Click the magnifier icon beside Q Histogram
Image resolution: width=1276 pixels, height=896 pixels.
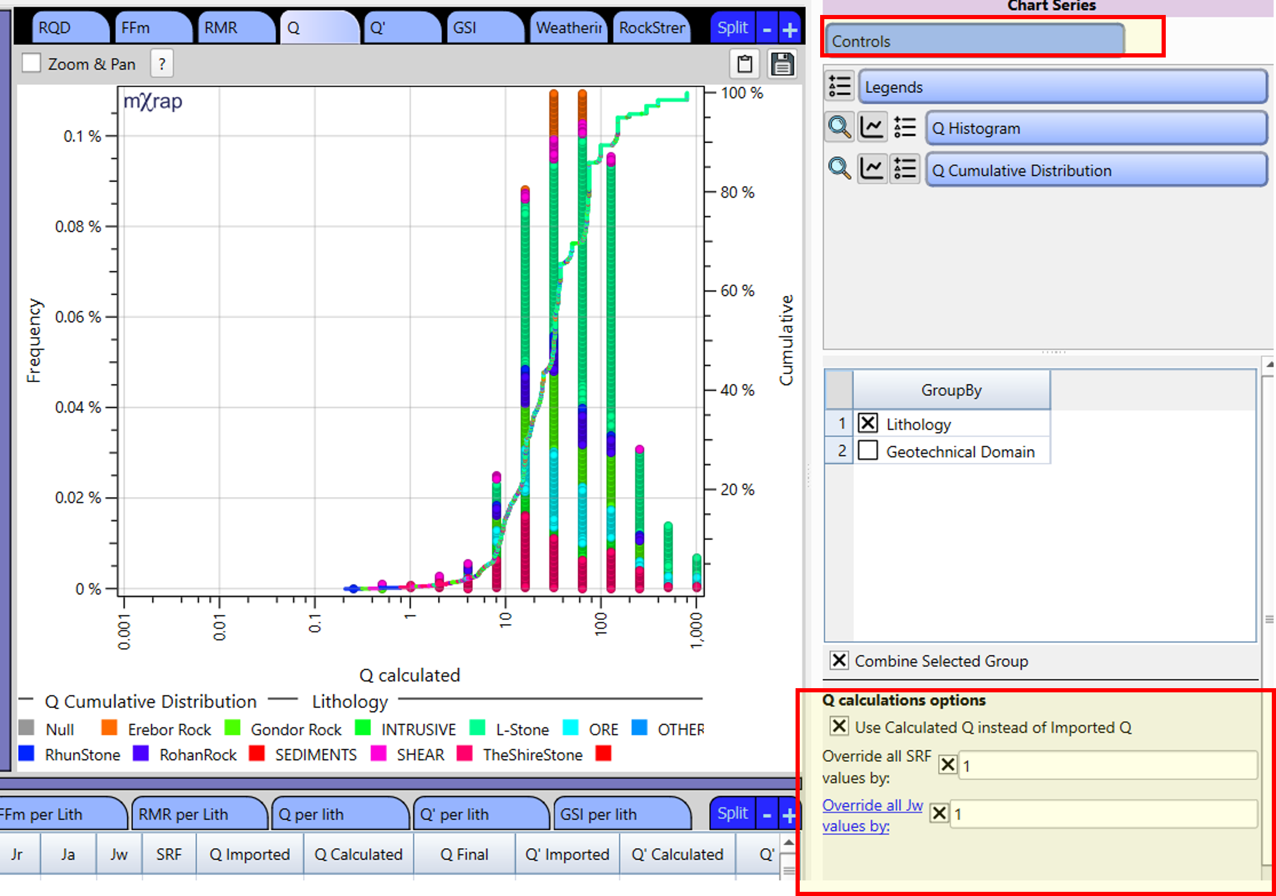(839, 127)
